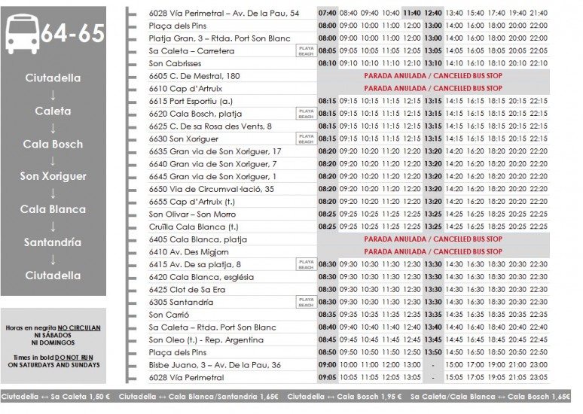
Task: Click fare Sa Caleta/Cala Blanca ↔ Cala Bosch
Action: [490, 397]
